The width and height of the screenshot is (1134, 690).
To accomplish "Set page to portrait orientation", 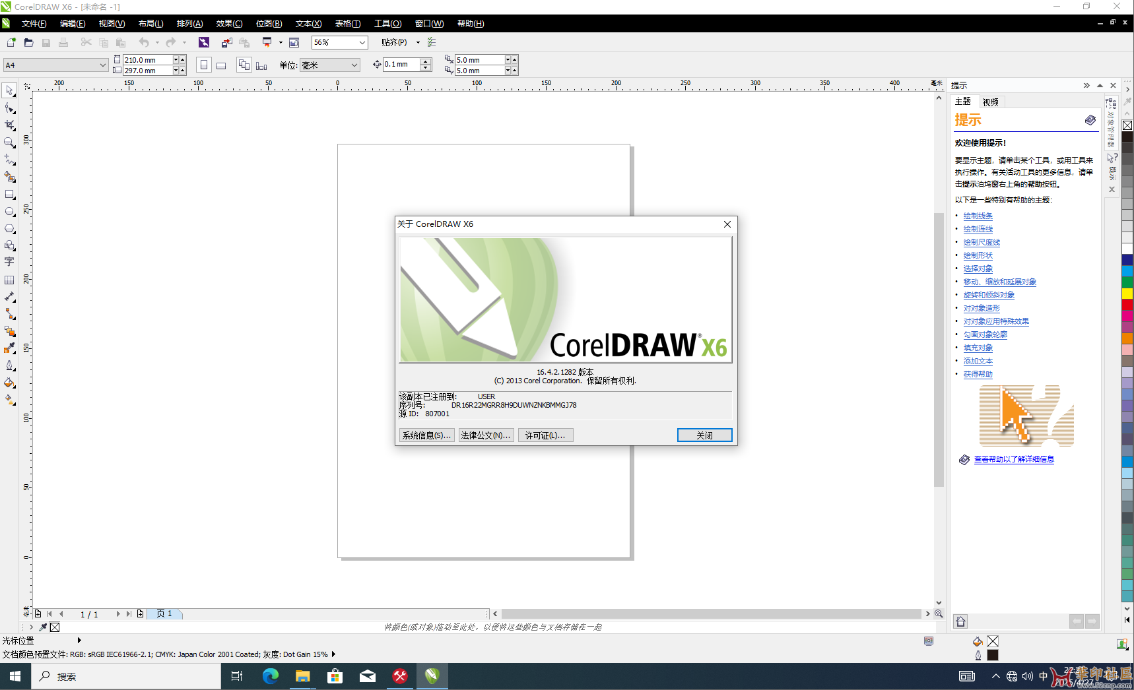I will [x=204, y=65].
